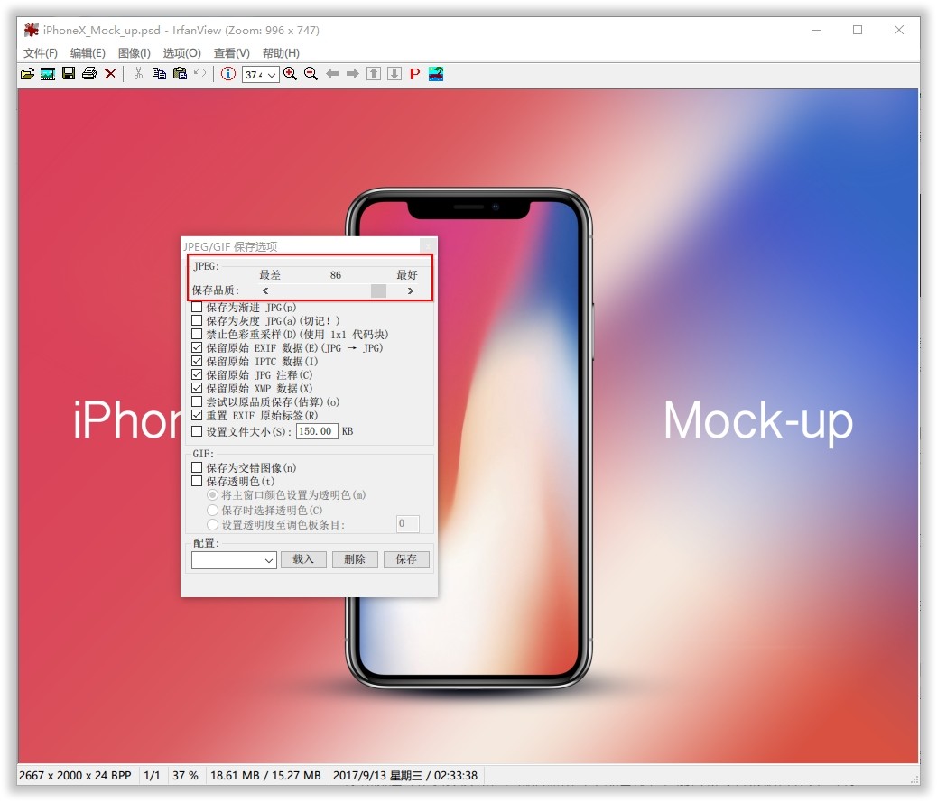Select radio 保存时选择透明色
Image resolution: width=937 pixels, height=802 pixels.
click(213, 510)
